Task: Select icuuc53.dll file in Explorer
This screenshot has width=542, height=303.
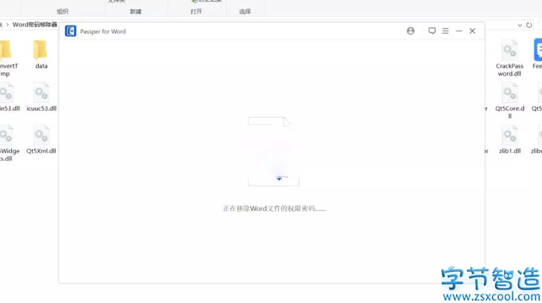Action: pos(41,97)
